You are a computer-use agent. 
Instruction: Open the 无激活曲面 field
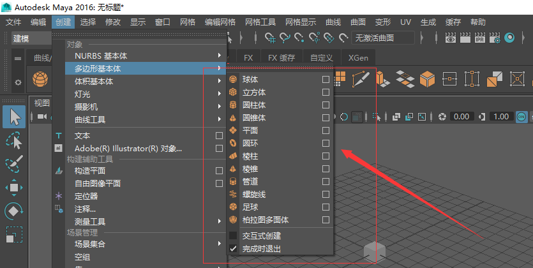(x=383, y=38)
